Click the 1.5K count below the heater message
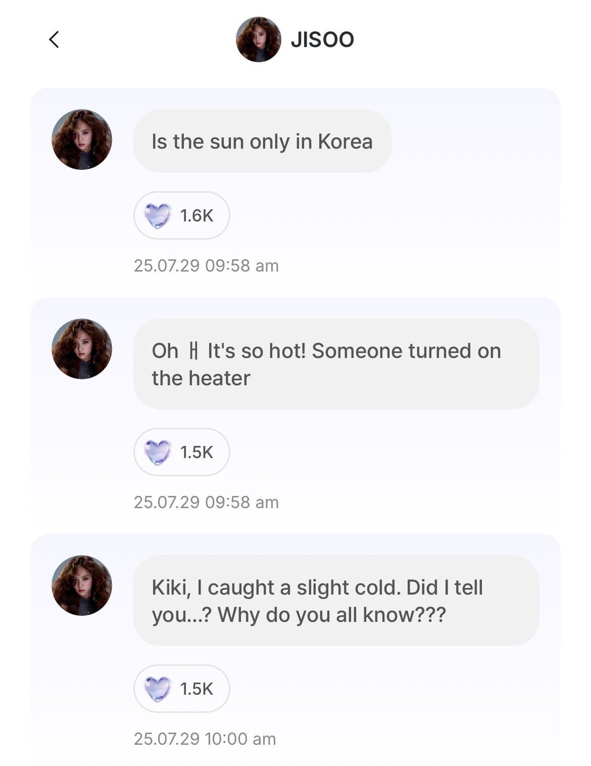The image size is (591, 766). (x=196, y=452)
